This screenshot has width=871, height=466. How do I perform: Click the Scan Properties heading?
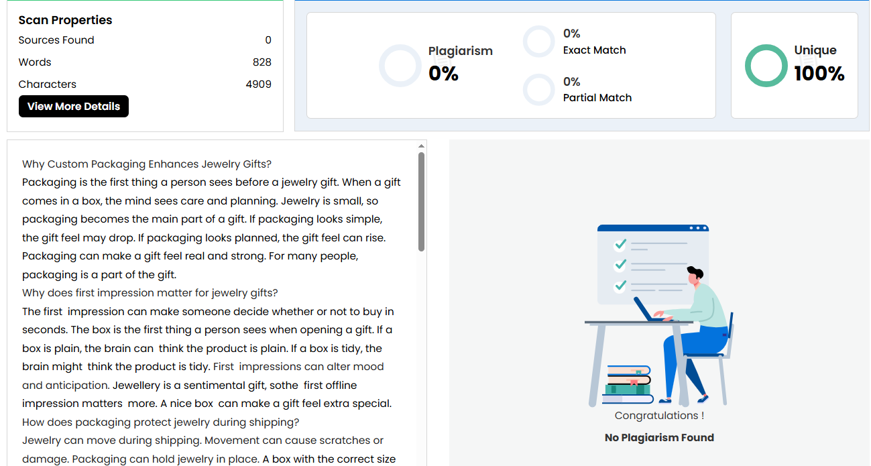[x=65, y=20]
